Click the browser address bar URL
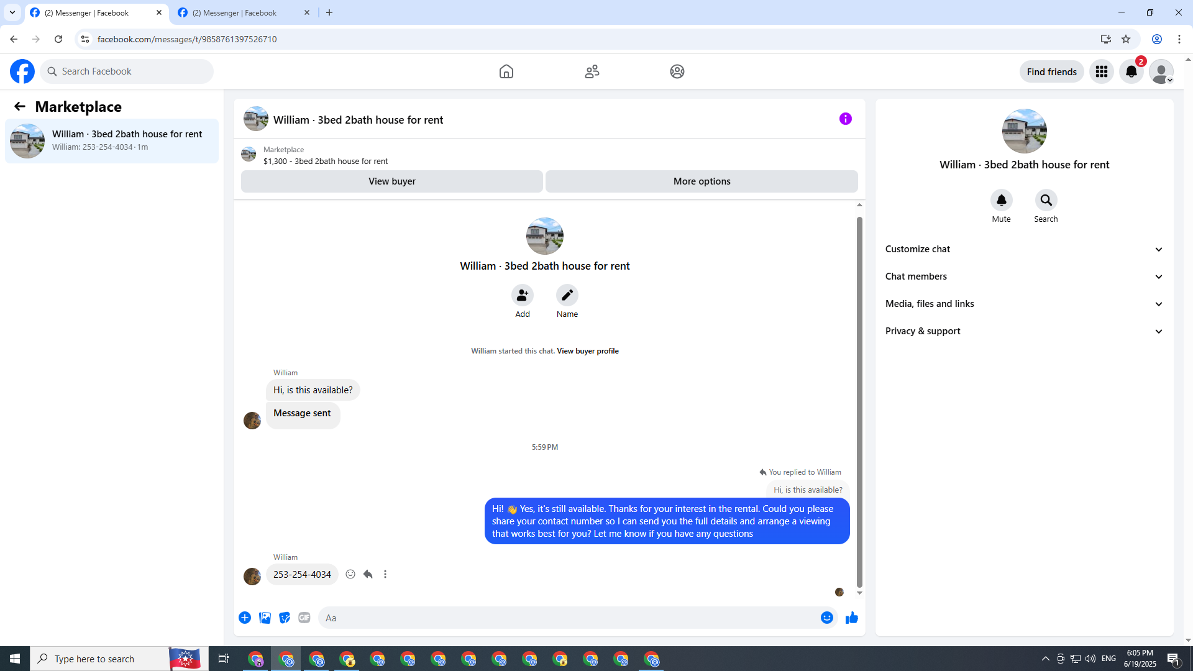This screenshot has width=1193, height=671. pos(187,39)
